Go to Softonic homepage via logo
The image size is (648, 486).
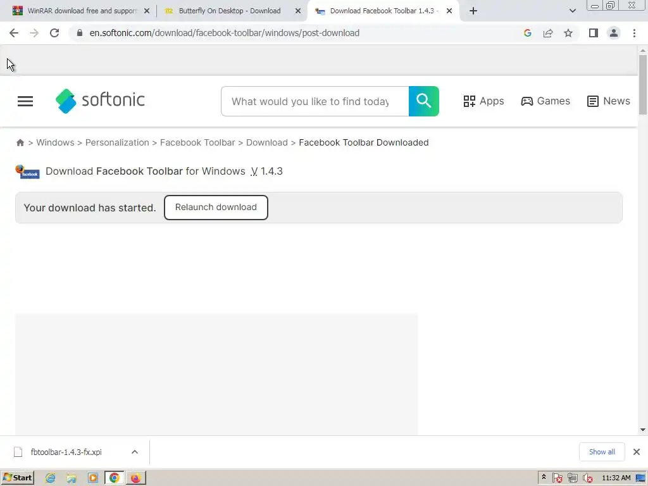click(x=101, y=101)
